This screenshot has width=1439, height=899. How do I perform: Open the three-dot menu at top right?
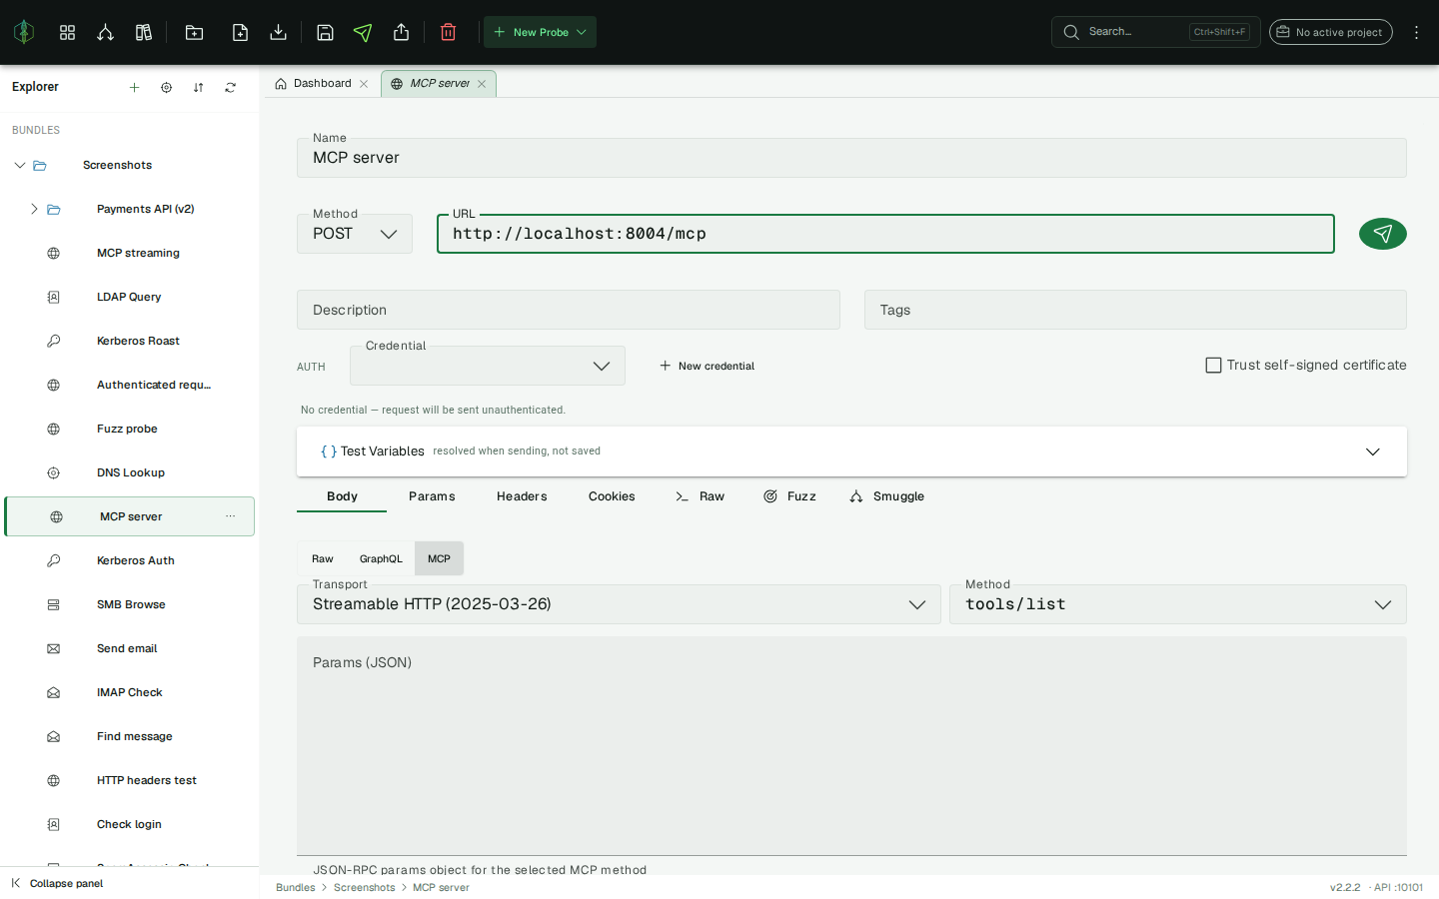(1416, 32)
